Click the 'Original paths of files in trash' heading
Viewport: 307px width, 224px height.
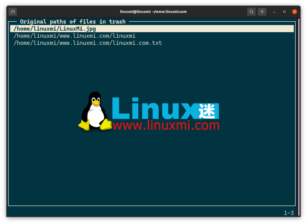pyautogui.click(x=73, y=22)
